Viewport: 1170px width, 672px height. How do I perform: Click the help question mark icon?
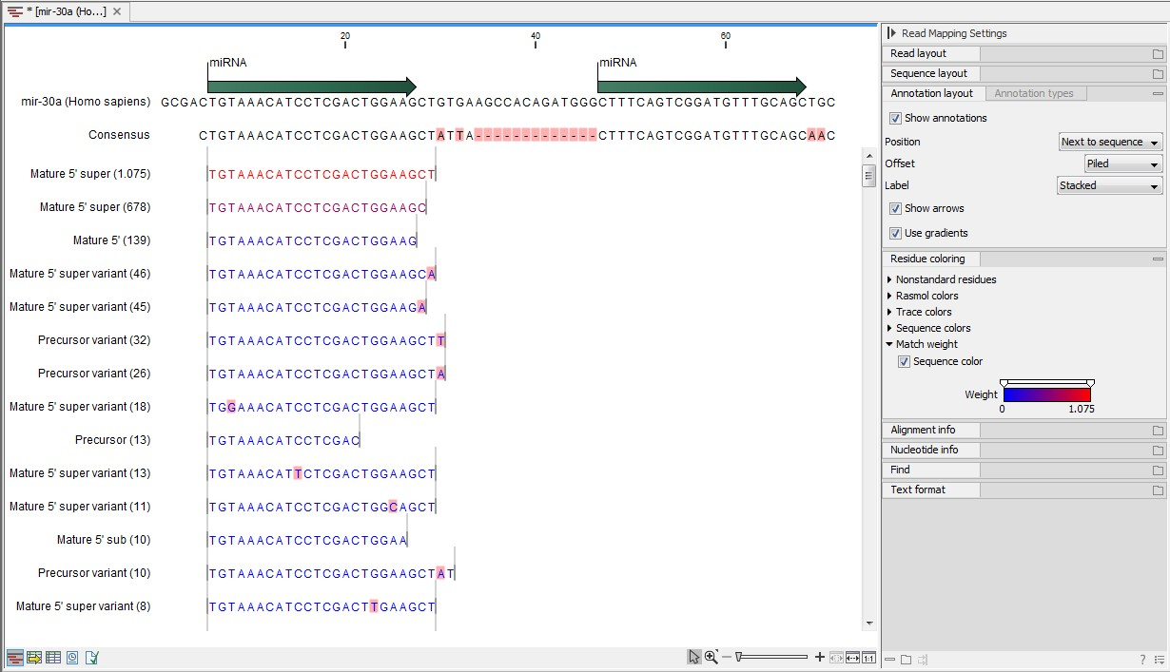[1142, 660]
